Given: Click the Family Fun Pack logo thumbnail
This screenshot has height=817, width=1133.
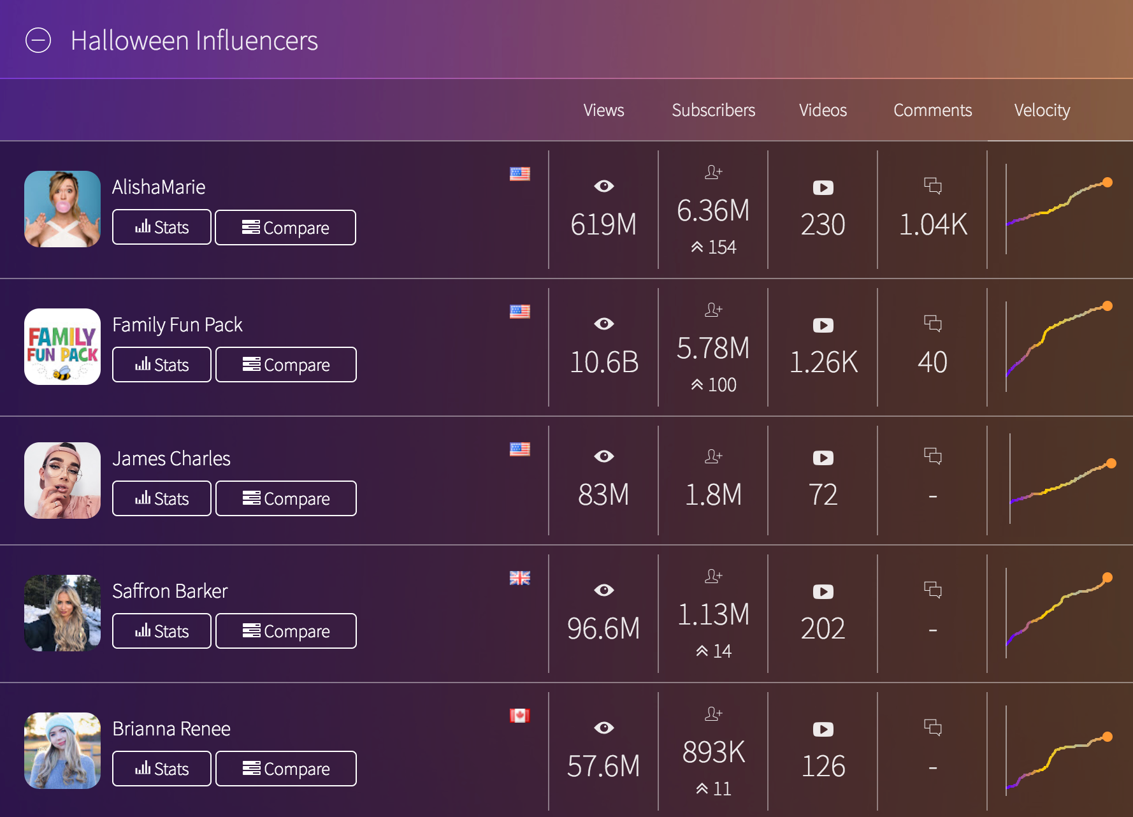Looking at the screenshot, I should pos(62,347).
